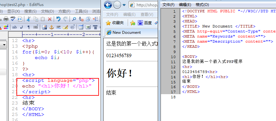
Task: Open the 文档(D) menu in EditPlus
Action: pyautogui.click(x=47, y=11)
